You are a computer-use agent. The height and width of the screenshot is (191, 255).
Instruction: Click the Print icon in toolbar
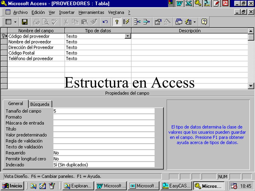[36, 22]
